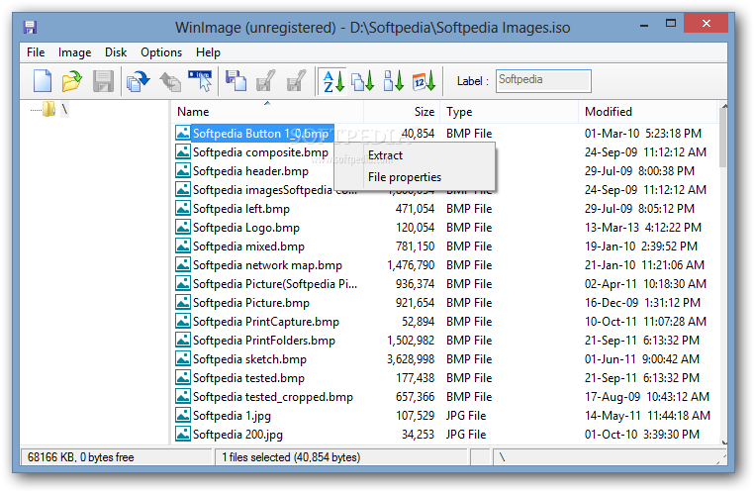Click modified date 13-Mar-13 4:12:22 PM
Screen dimensions: 755x493
point(643,228)
